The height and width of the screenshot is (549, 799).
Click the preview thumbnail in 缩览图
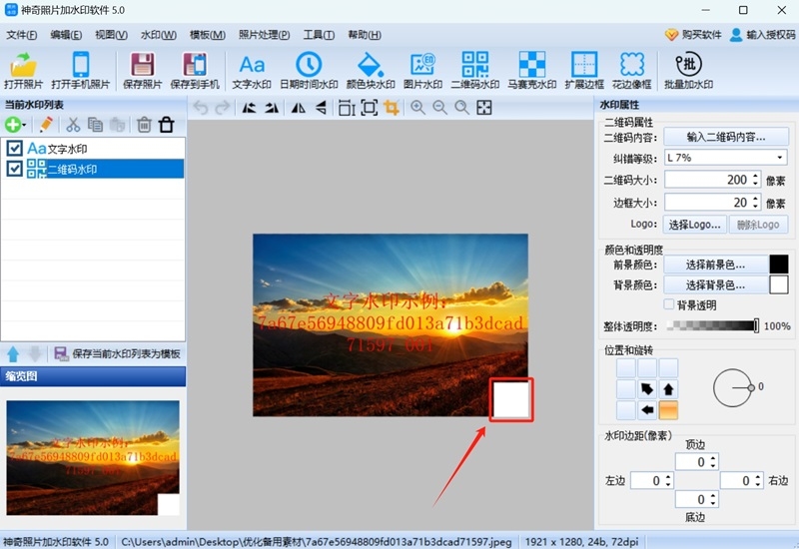click(93, 458)
